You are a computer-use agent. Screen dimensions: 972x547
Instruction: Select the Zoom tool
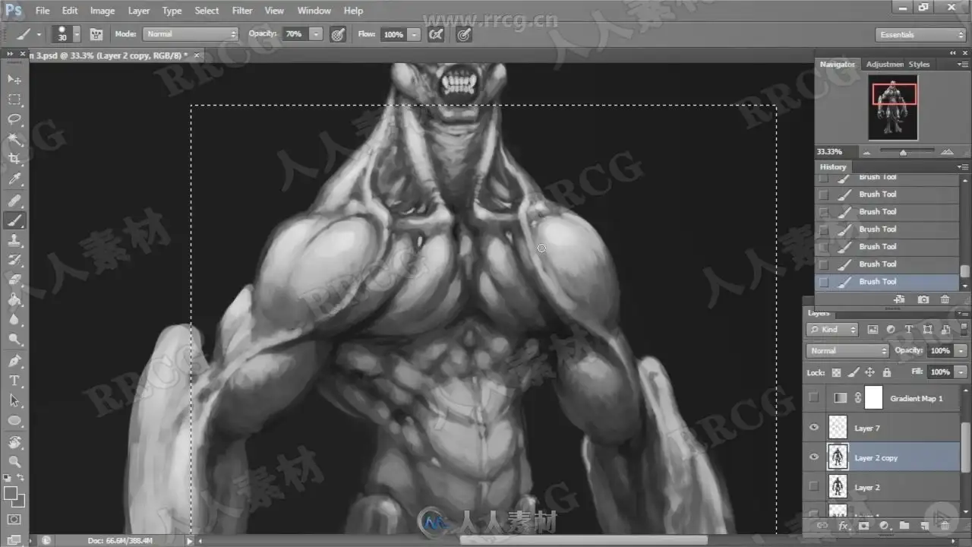point(14,461)
